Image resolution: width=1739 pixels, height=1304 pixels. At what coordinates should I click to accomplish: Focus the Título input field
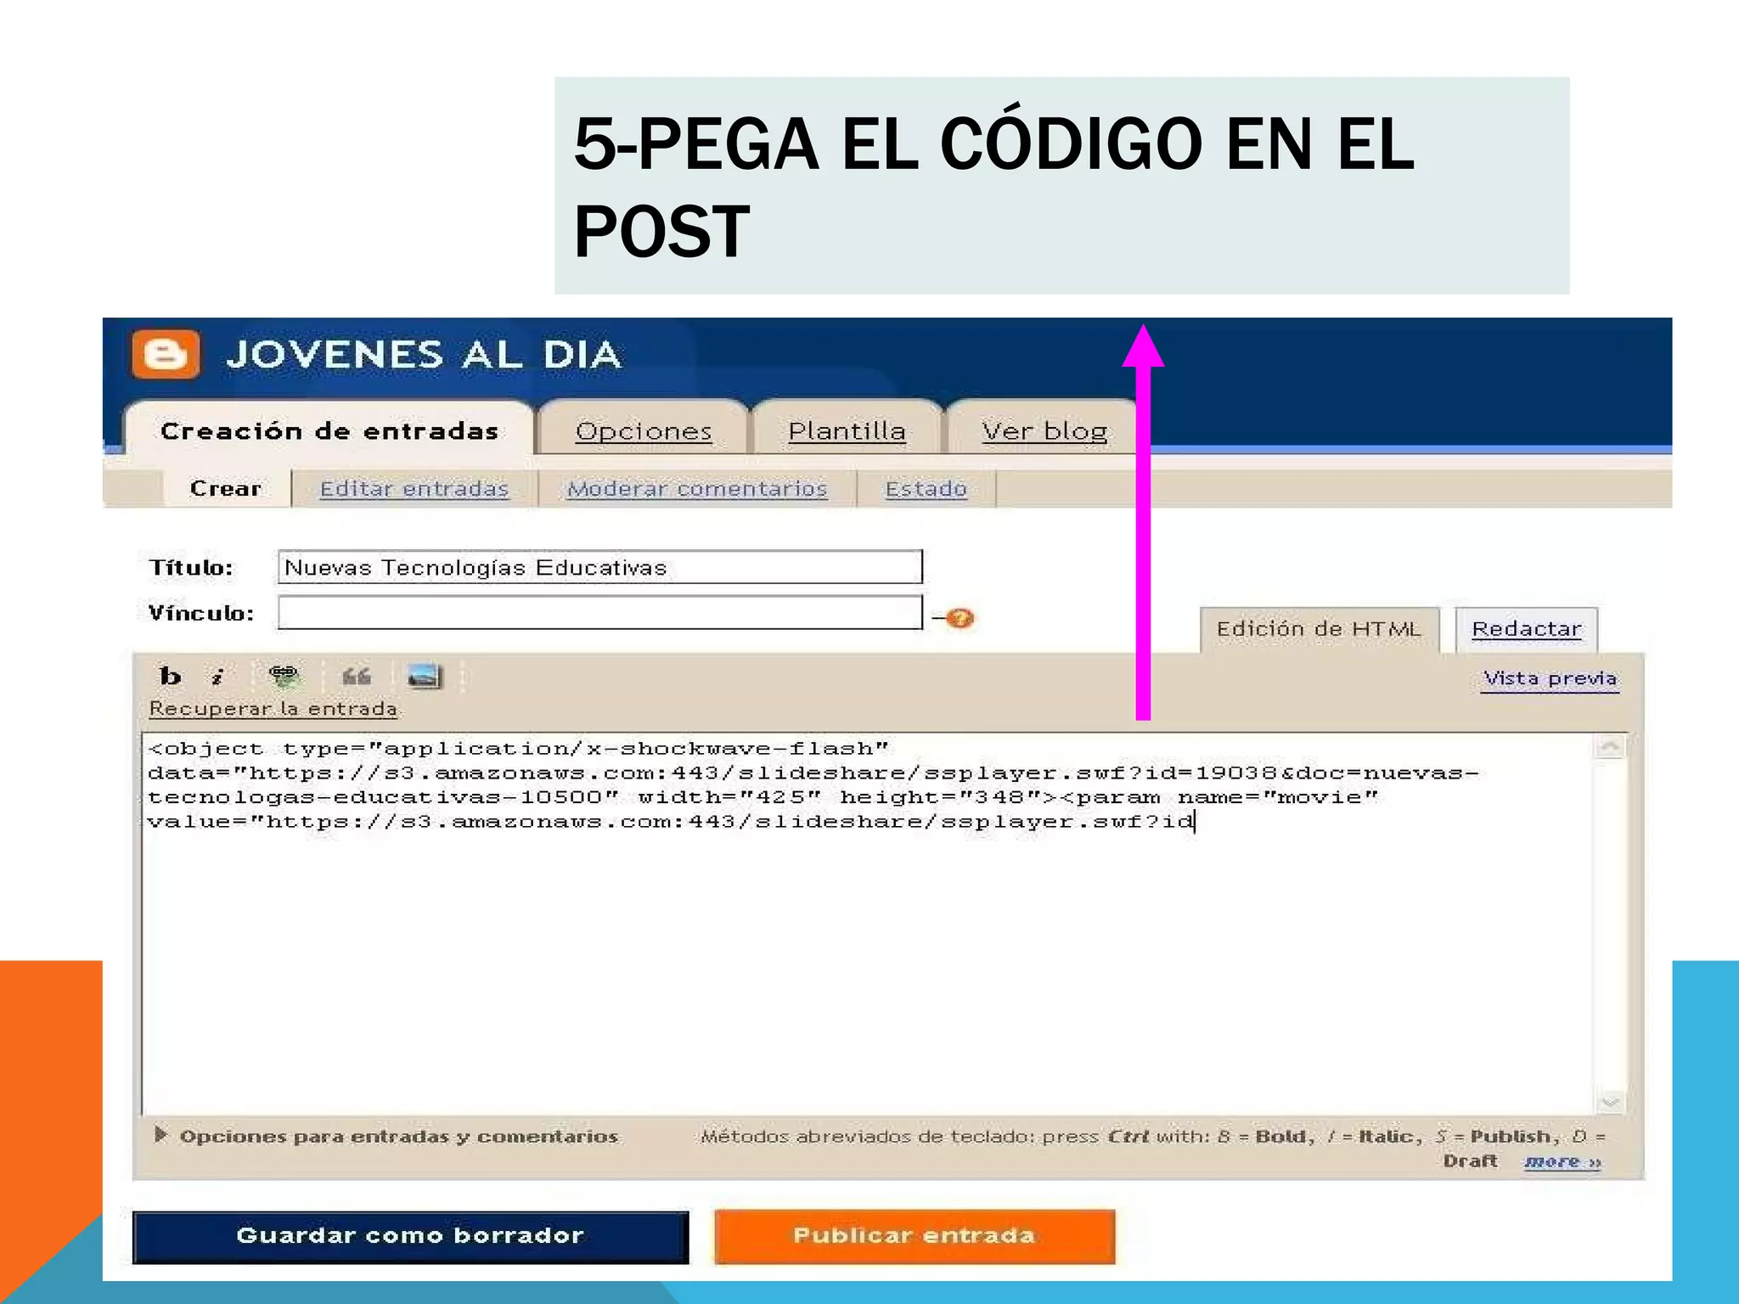point(600,567)
